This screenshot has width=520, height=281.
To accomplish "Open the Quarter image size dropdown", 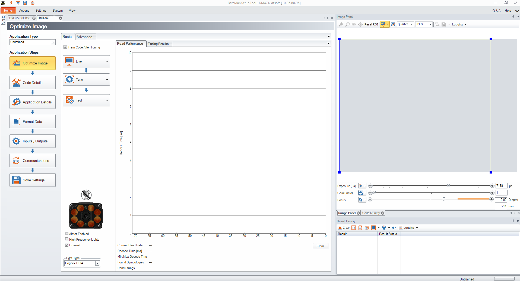I will 405,24.
